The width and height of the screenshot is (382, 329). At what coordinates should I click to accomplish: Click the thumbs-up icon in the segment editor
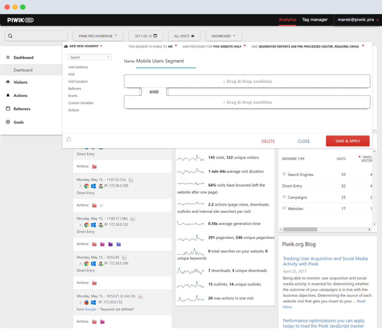click(x=69, y=139)
